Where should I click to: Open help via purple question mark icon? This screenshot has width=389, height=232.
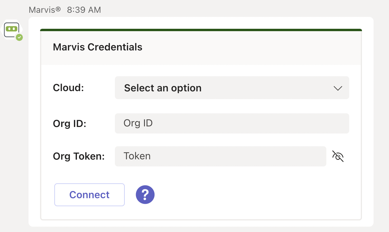[145, 195]
